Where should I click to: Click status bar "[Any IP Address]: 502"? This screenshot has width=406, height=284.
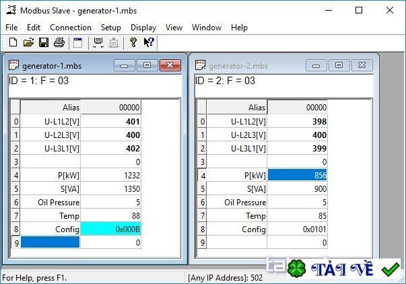coord(225,278)
